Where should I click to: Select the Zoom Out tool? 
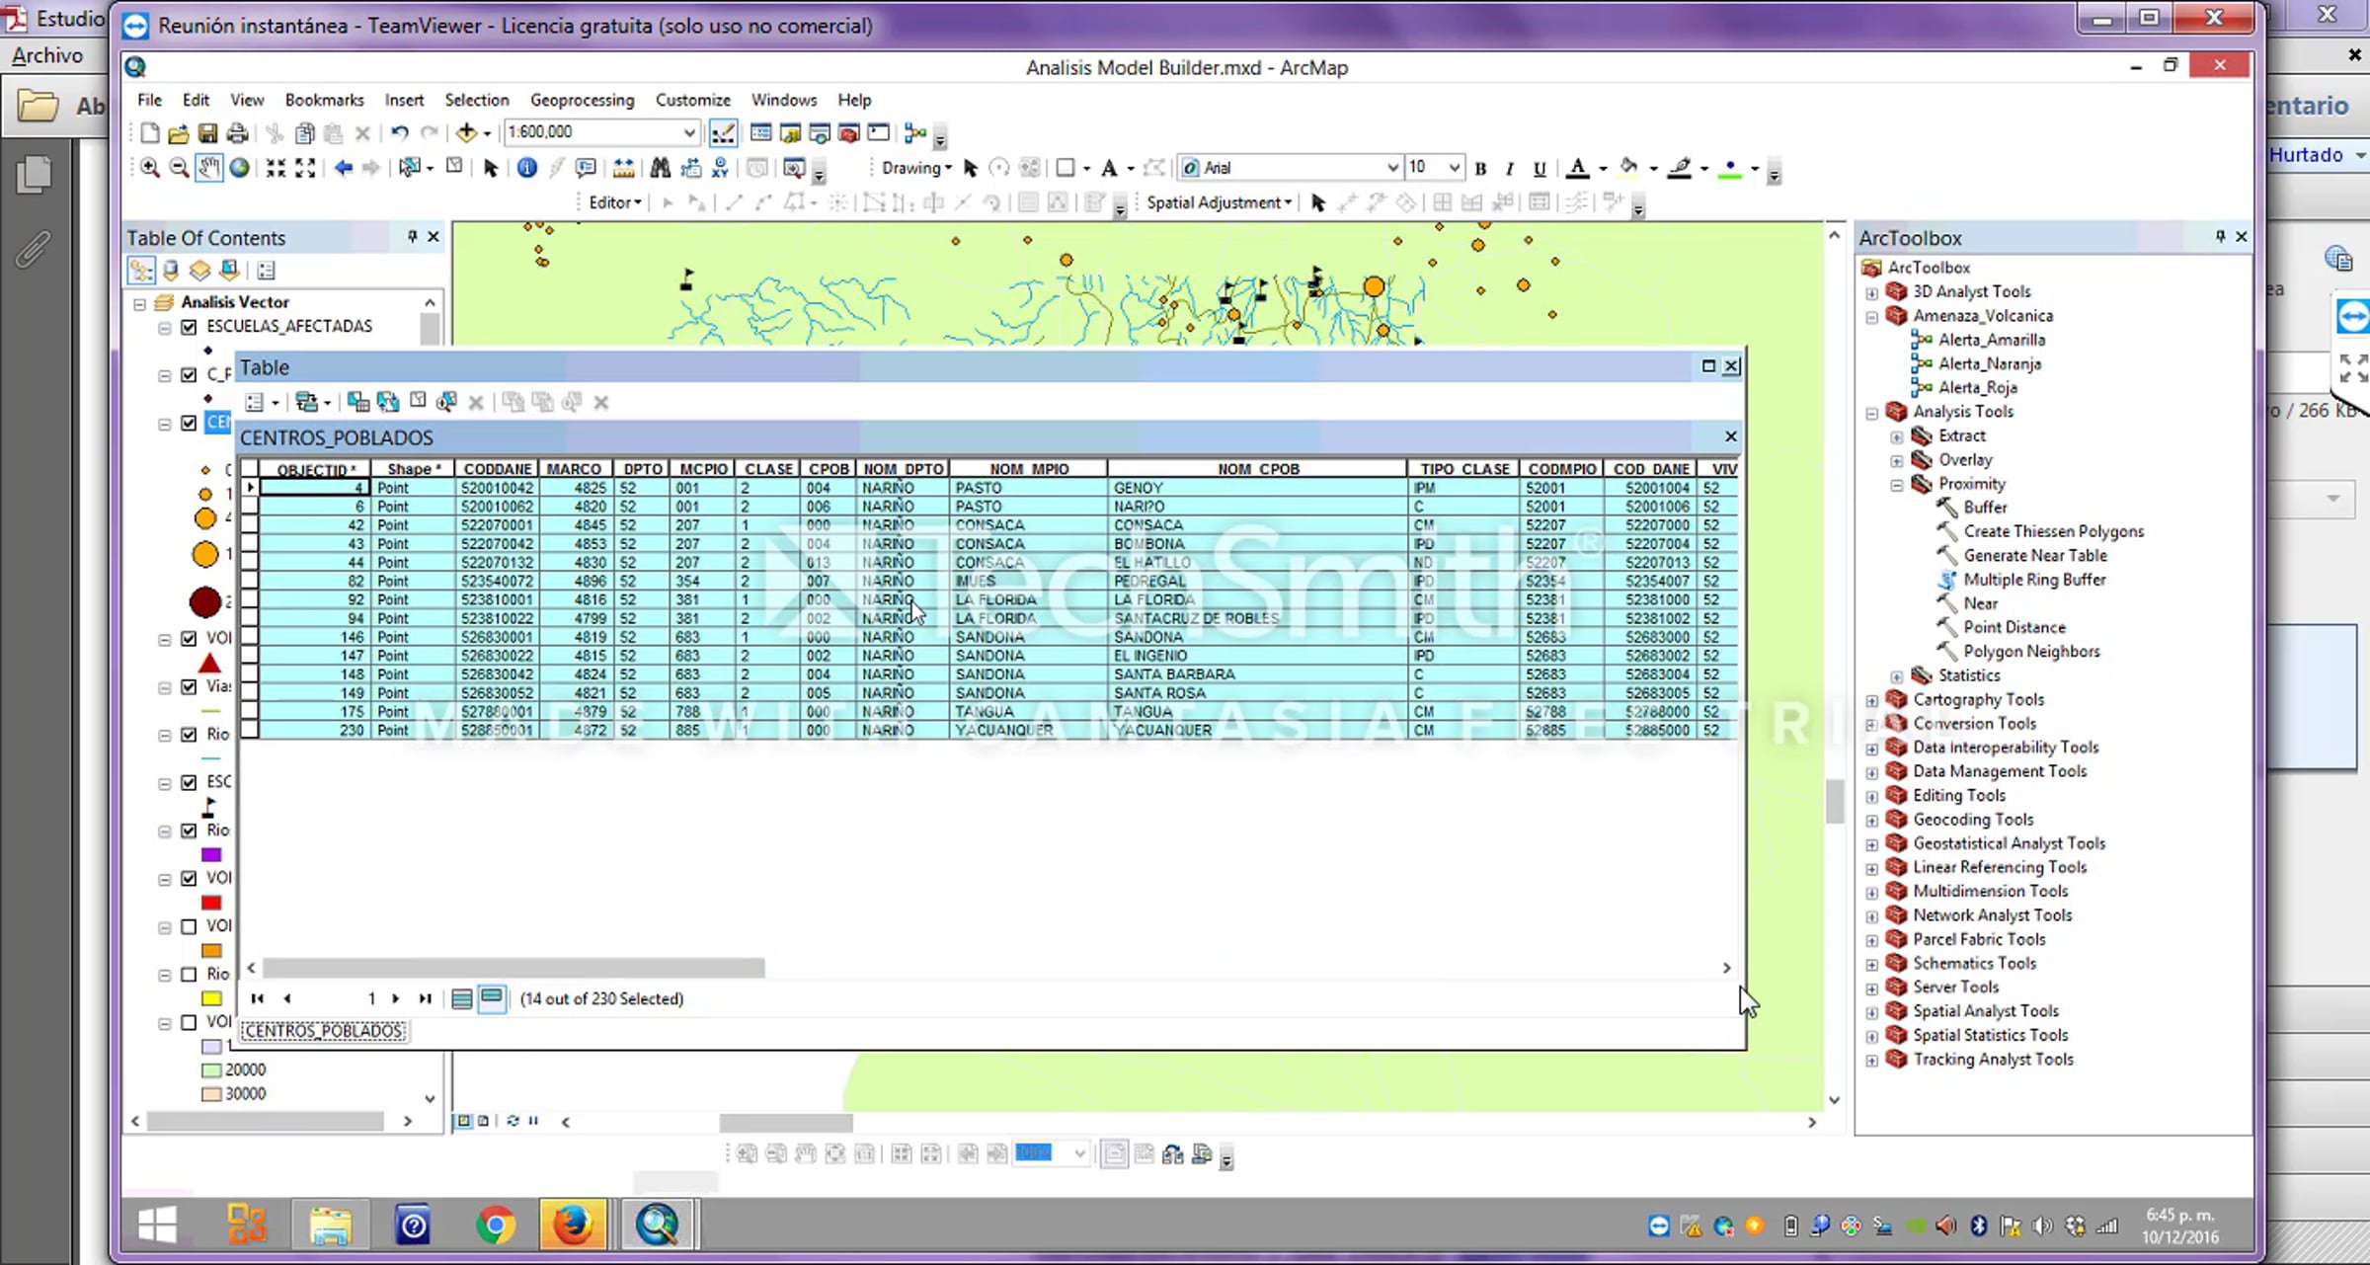pos(179,168)
